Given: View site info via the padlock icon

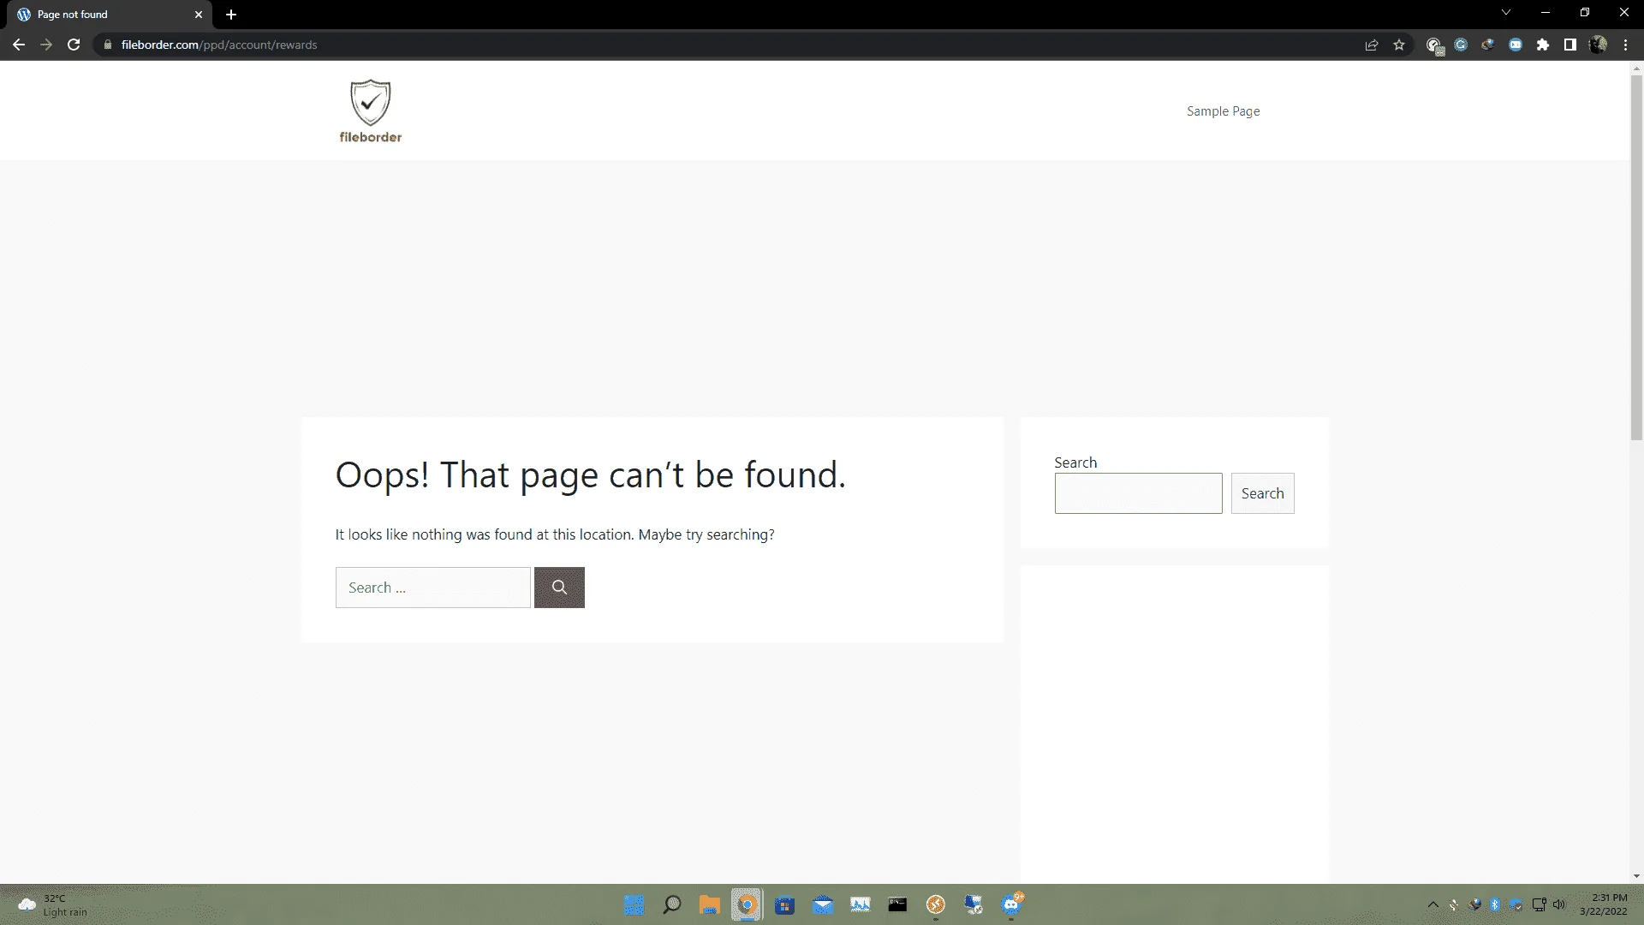Looking at the screenshot, I should pyautogui.click(x=108, y=45).
